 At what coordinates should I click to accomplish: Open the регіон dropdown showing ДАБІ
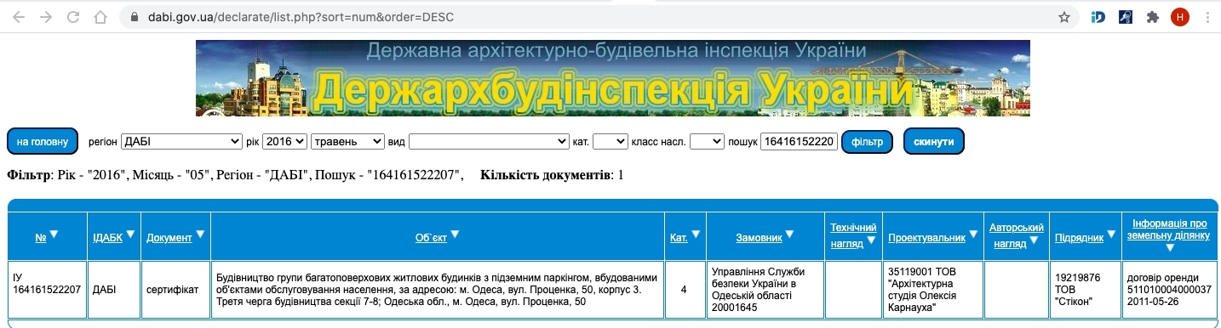(181, 141)
